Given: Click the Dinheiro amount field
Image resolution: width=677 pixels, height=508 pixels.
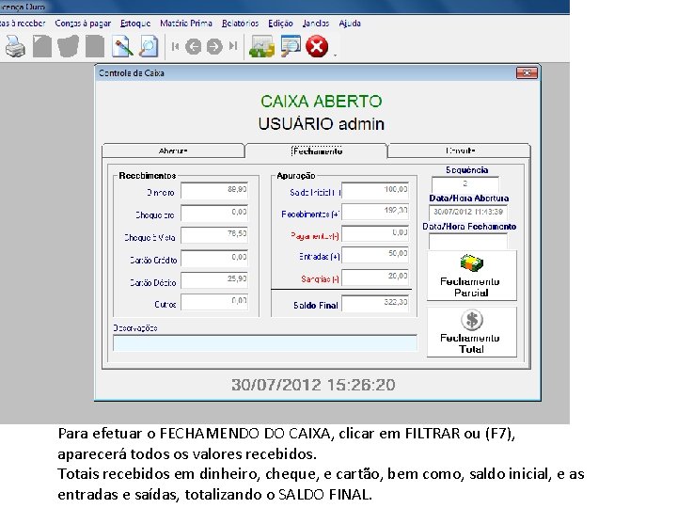Looking at the screenshot, I should pyautogui.click(x=214, y=190).
